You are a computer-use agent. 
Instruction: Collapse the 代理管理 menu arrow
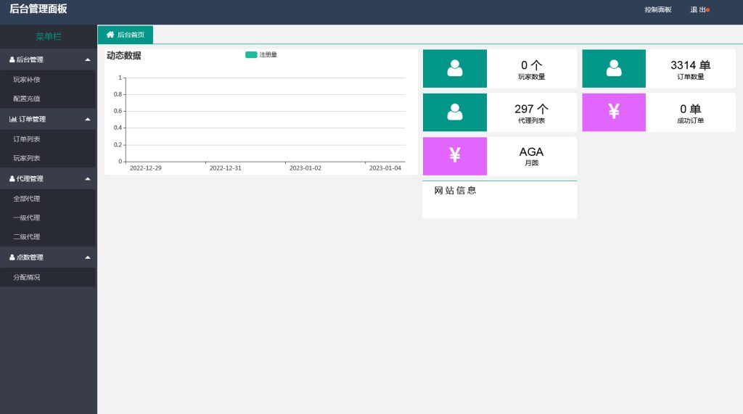tap(88, 179)
